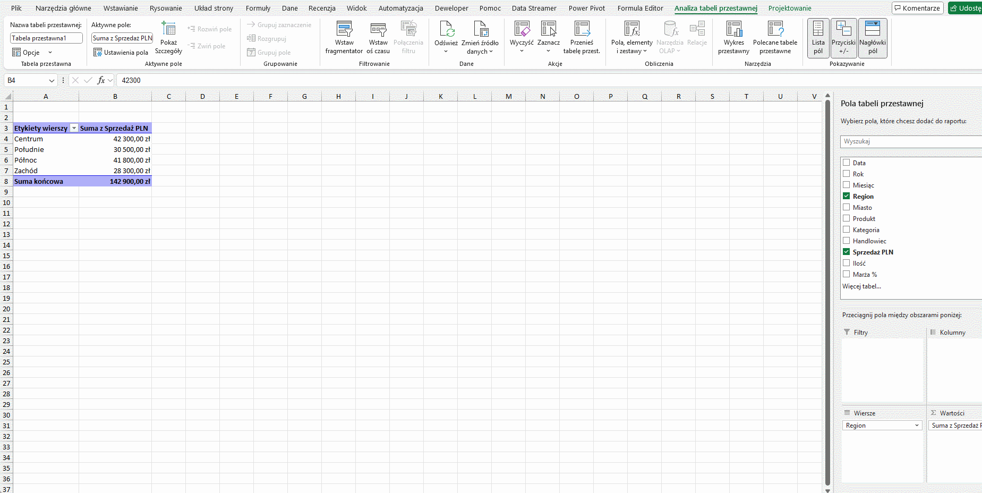Screen dimensions: 982x493
Task: Click Przenieś tabelę przestawną icon
Action: click(x=582, y=30)
